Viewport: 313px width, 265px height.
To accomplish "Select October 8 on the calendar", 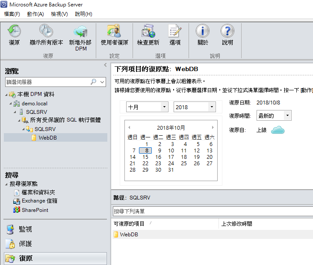I will coord(145,151).
